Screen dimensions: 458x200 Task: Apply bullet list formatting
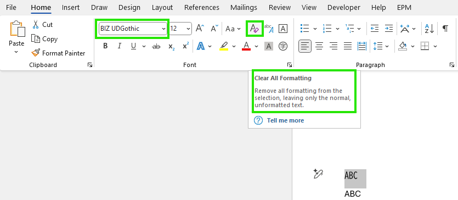304,29
